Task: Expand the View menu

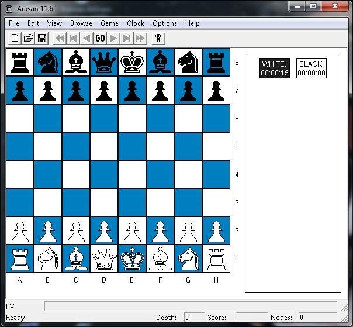Action: pyautogui.click(x=54, y=23)
